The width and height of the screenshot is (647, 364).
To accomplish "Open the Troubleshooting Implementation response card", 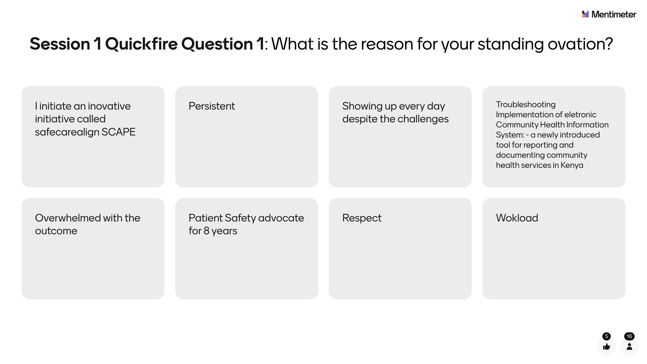I will click(554, 136).
